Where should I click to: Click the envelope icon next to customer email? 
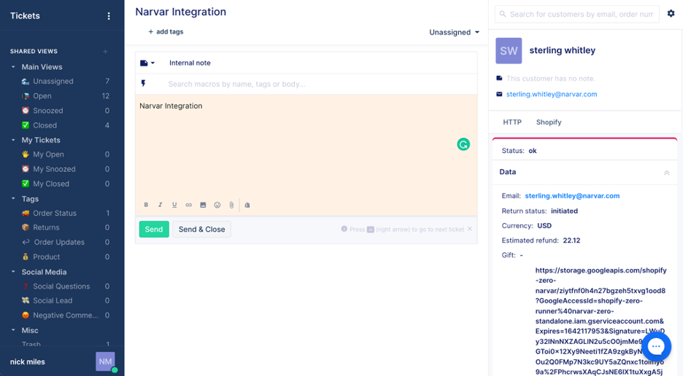(499, 94)
